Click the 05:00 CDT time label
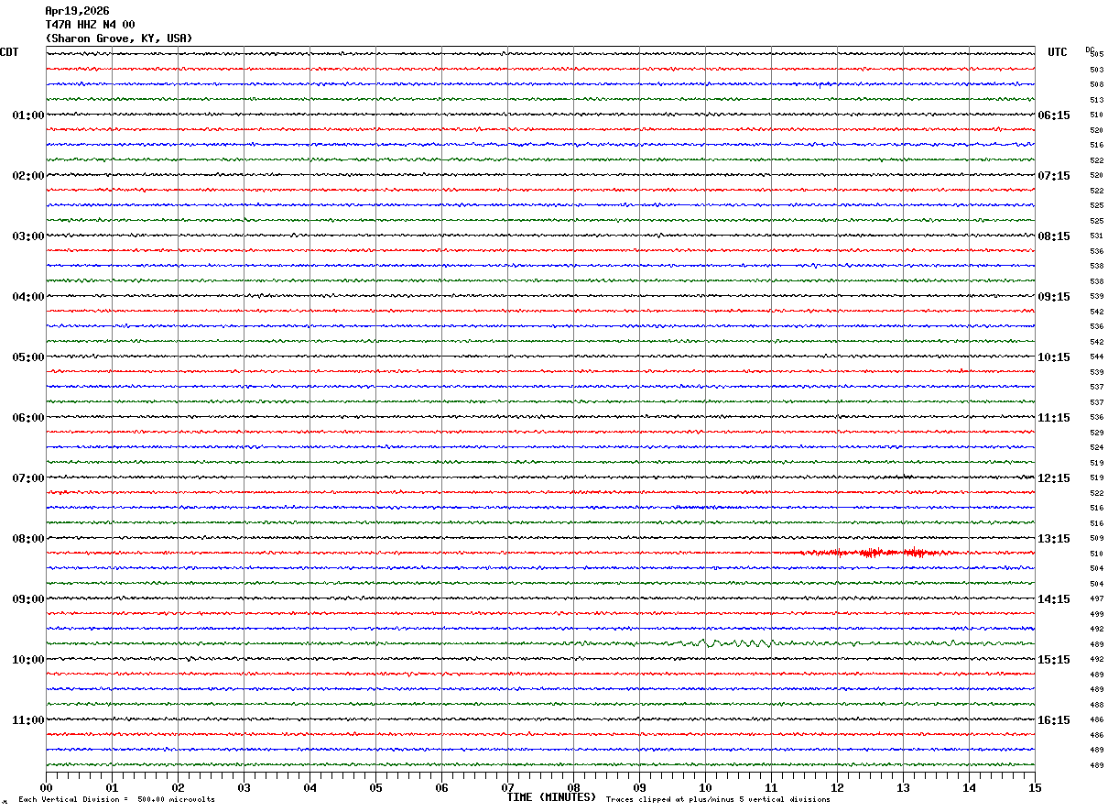This screenshot has height=812, width=1108. click(x=27, y=357)
